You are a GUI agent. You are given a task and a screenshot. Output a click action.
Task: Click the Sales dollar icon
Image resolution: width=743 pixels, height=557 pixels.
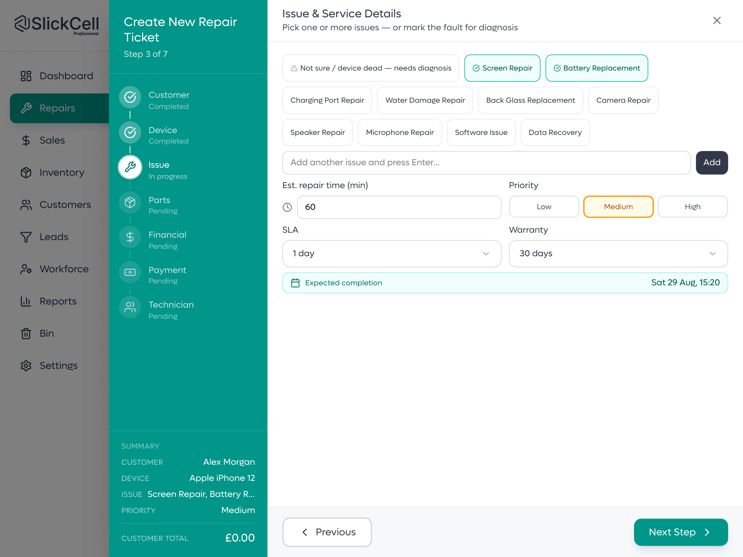point(26,140)
